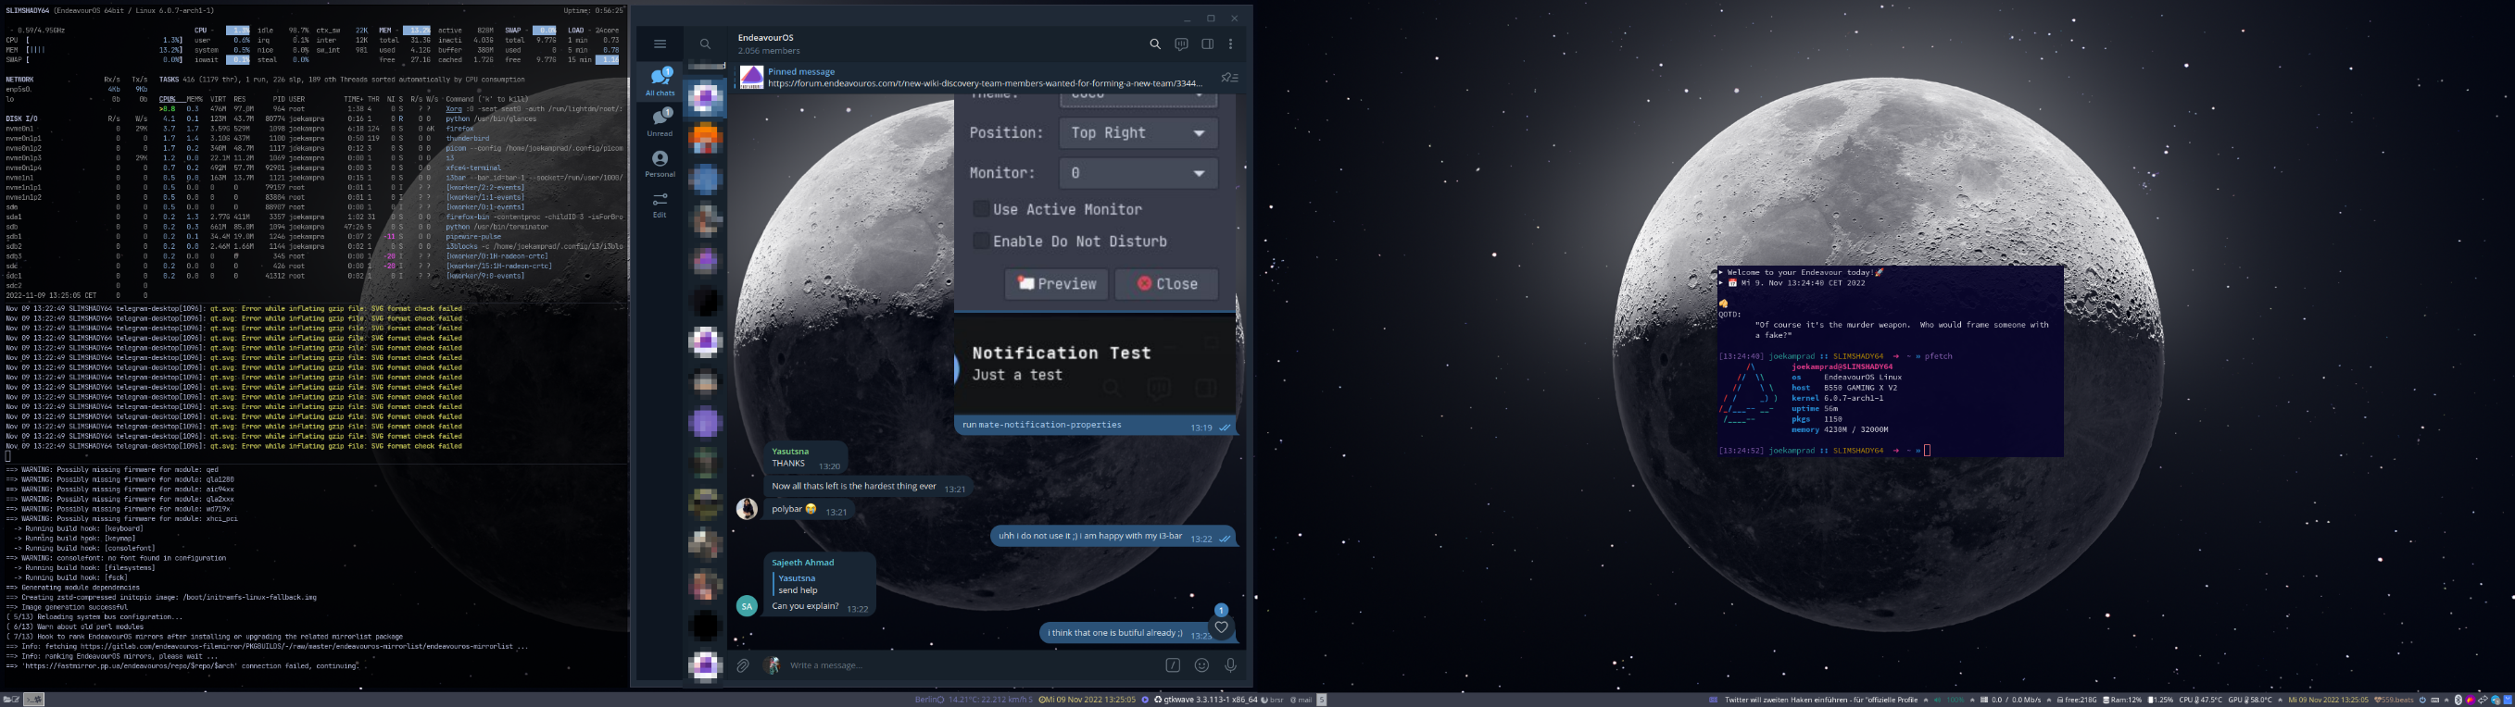Click the 'run mate-notification-properties' caption text

1041,425
